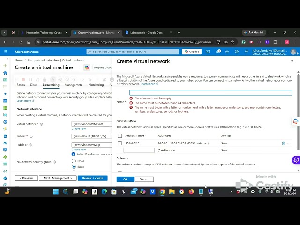
Task: Switch to the Information Technology Course browser tab
Action: [44, 33]
